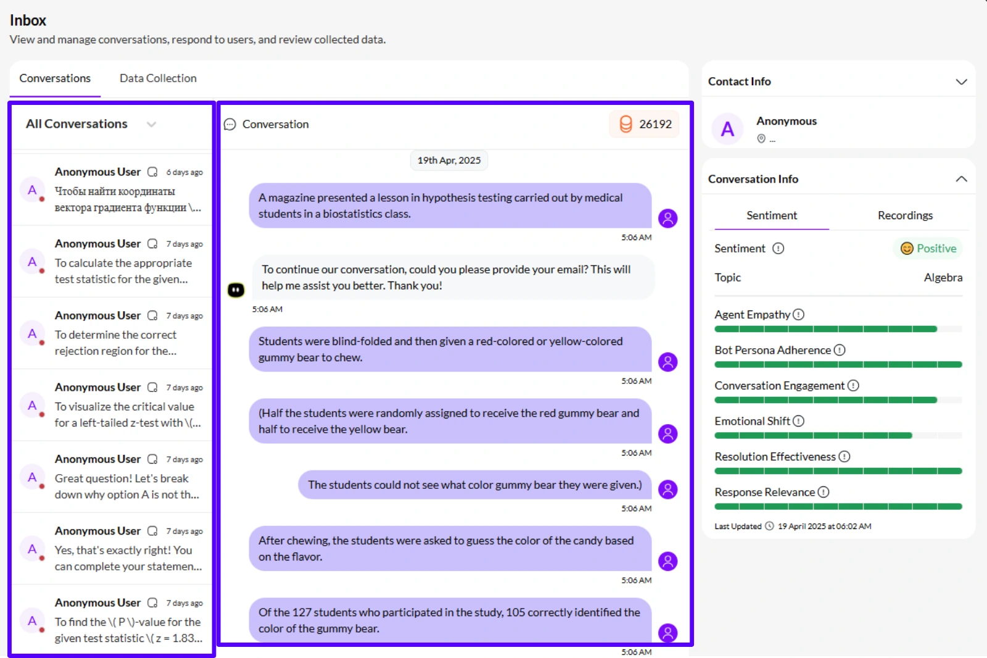Click the user avatar beside the '127 students' message

[667, 633]
